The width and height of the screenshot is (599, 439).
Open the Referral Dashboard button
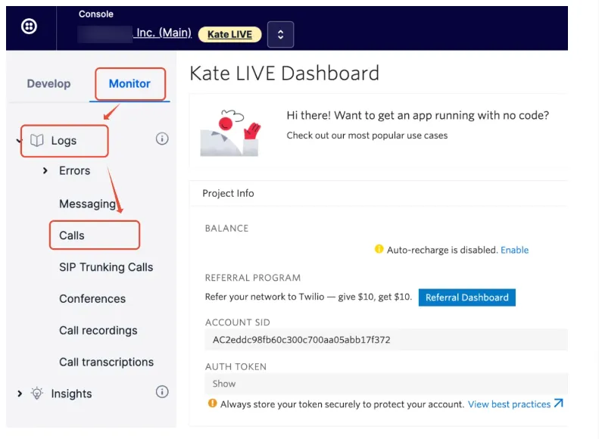[x=466, y=297]
